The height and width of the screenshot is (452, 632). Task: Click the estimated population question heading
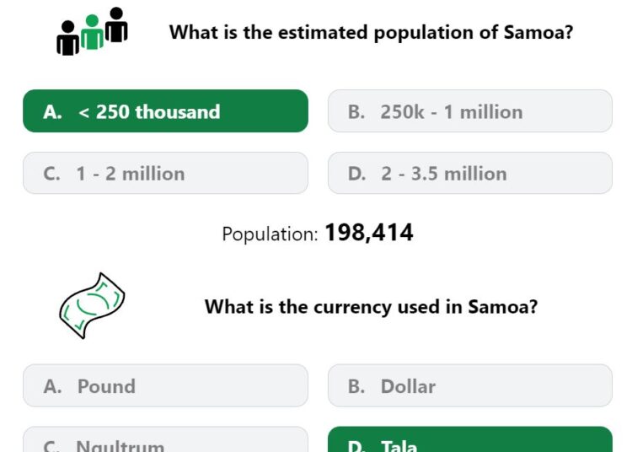click(x=371, y=32)
